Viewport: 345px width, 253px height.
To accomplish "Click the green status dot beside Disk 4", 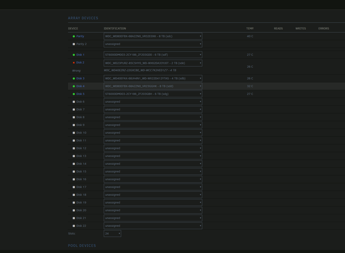I will 74,86.
